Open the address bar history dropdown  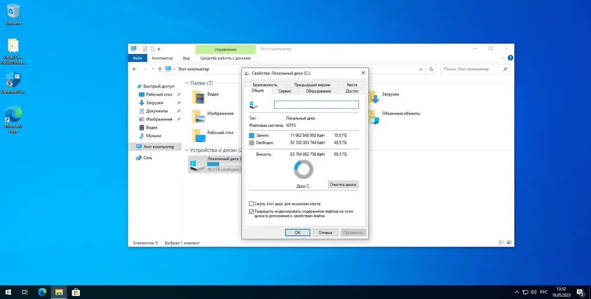[x=421, y=69]
